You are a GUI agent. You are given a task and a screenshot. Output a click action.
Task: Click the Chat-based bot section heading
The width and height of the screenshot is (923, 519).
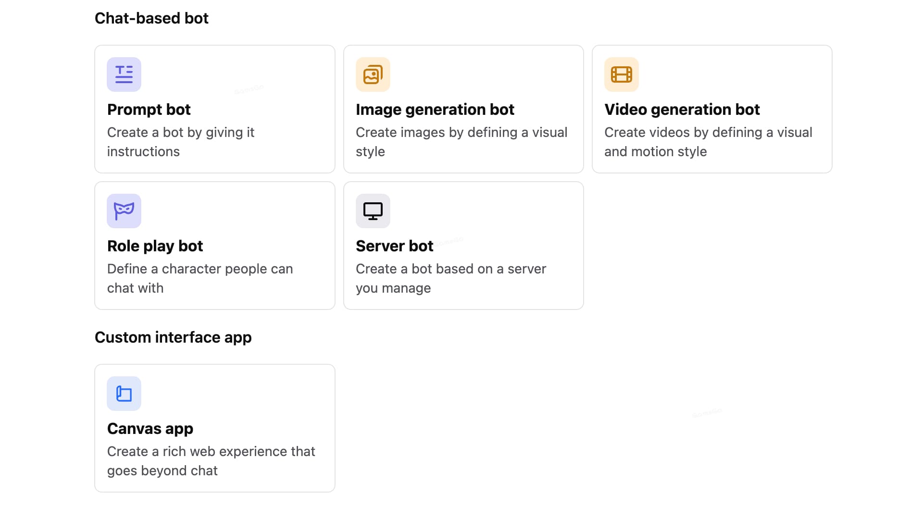151,18
